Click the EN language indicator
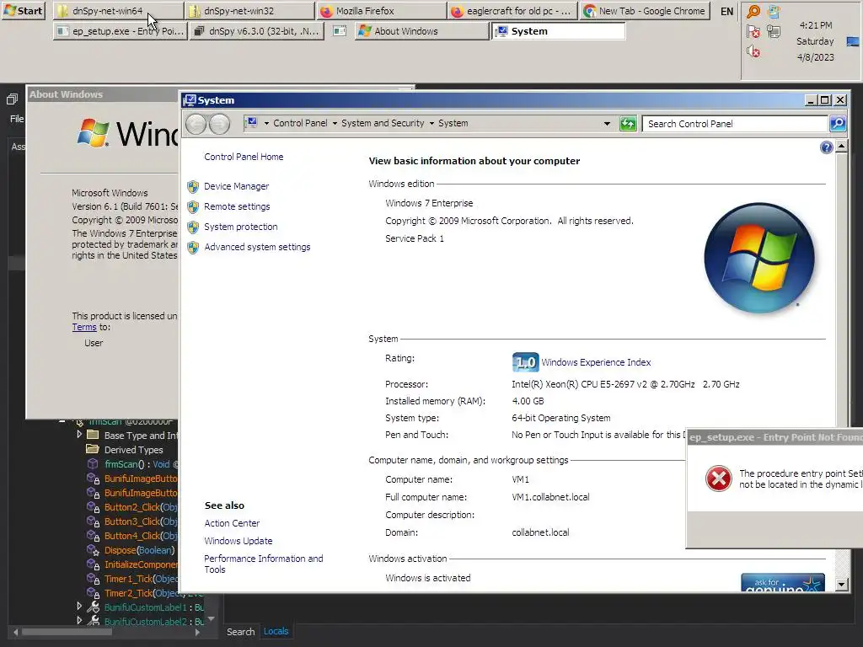 coord(726,11)
